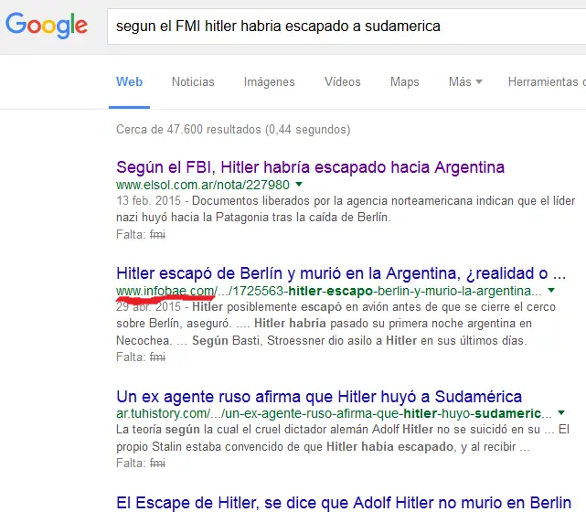586x512 pixels.
Task: Expand the Más dropdown menu
Action: [x=465, y=82]
